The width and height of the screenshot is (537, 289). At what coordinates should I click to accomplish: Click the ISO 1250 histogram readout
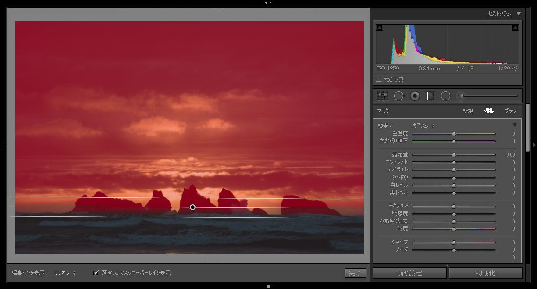tap(388, 69)
